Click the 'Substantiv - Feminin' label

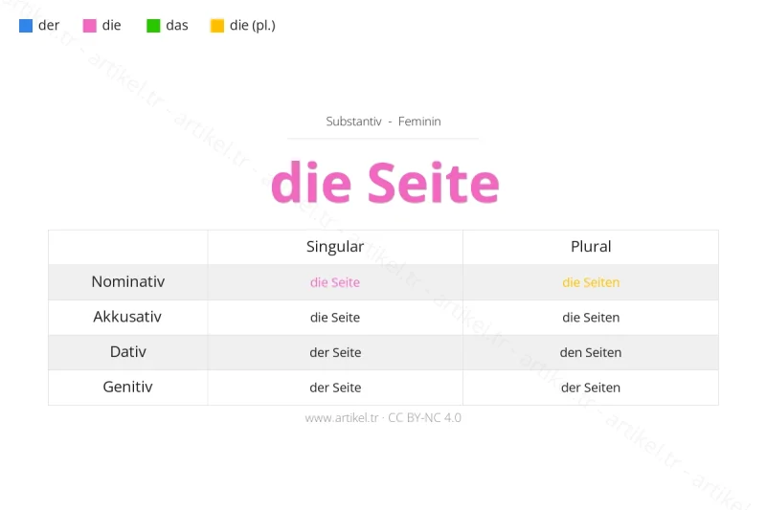(383, 122)
